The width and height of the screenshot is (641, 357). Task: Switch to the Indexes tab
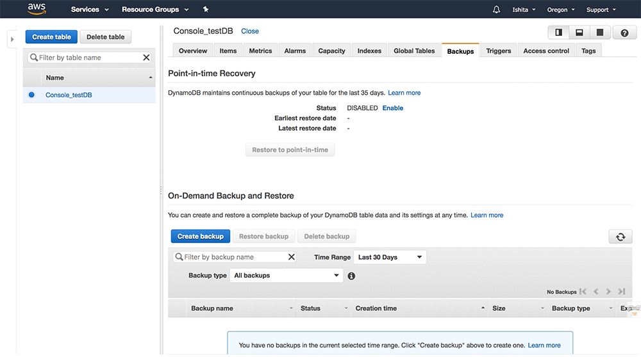click(x=369, y=51)
